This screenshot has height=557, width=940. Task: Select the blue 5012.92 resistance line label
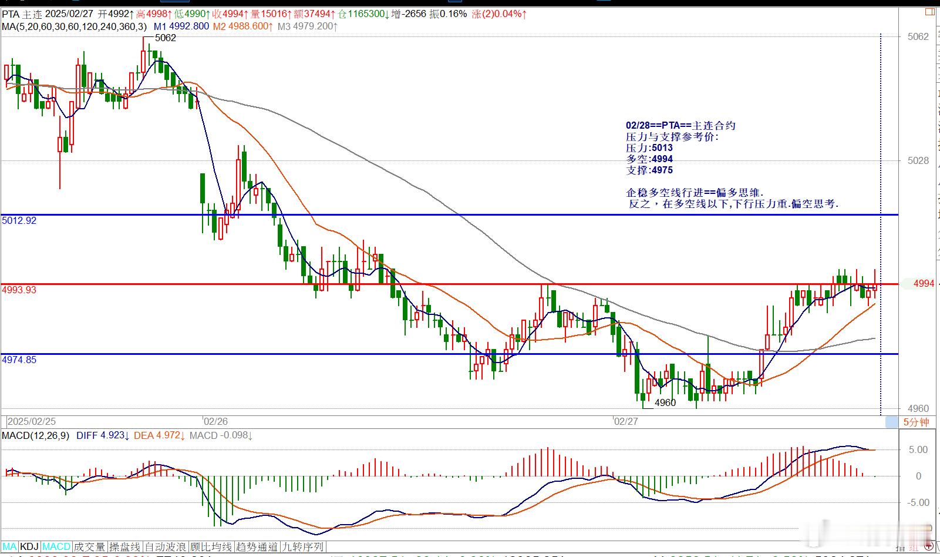pos(19,221)
